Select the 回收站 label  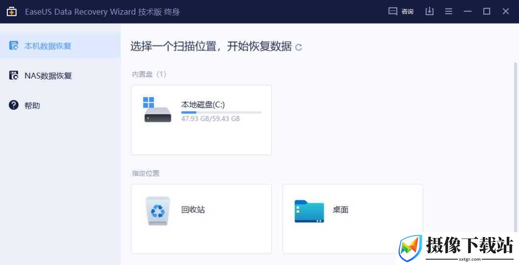click(x=193, y=210)
